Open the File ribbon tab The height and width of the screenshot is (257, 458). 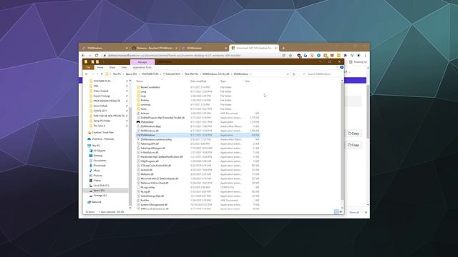tap(88, 67)
